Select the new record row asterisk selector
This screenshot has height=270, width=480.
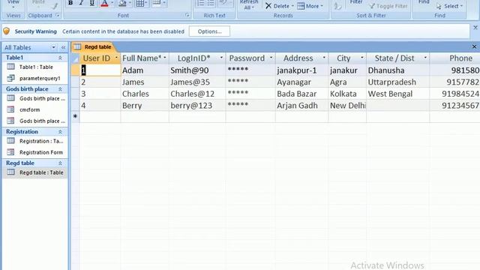coord(75,116)
